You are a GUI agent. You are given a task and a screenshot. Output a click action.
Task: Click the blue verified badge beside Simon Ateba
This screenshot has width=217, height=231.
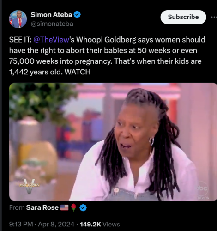pyautogui.click(x=77, y=15)
